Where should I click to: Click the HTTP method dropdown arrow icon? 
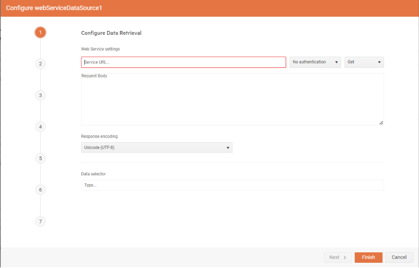coord(378,62)
